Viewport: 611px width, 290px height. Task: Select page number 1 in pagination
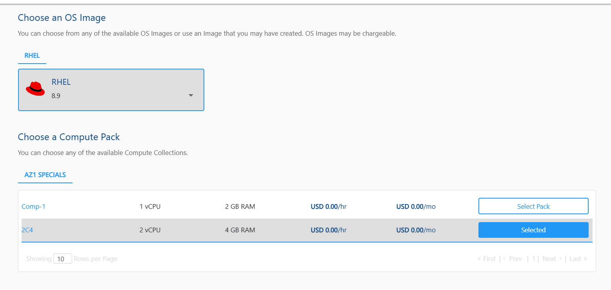point(534,259)
